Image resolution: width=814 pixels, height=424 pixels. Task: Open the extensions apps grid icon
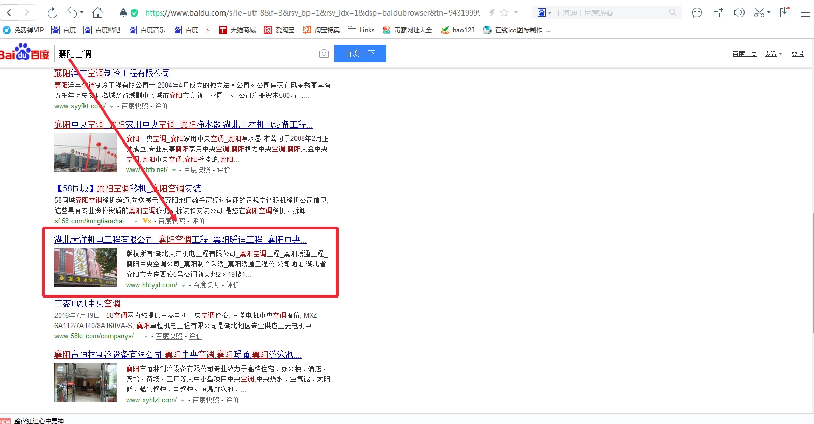(x=718, y=12)
